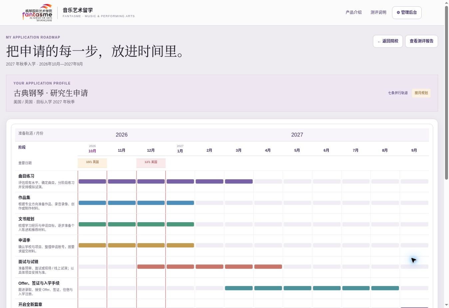Click the 11月 month column header
Viewport: 449px width, 308px height.
coord(122,150)
